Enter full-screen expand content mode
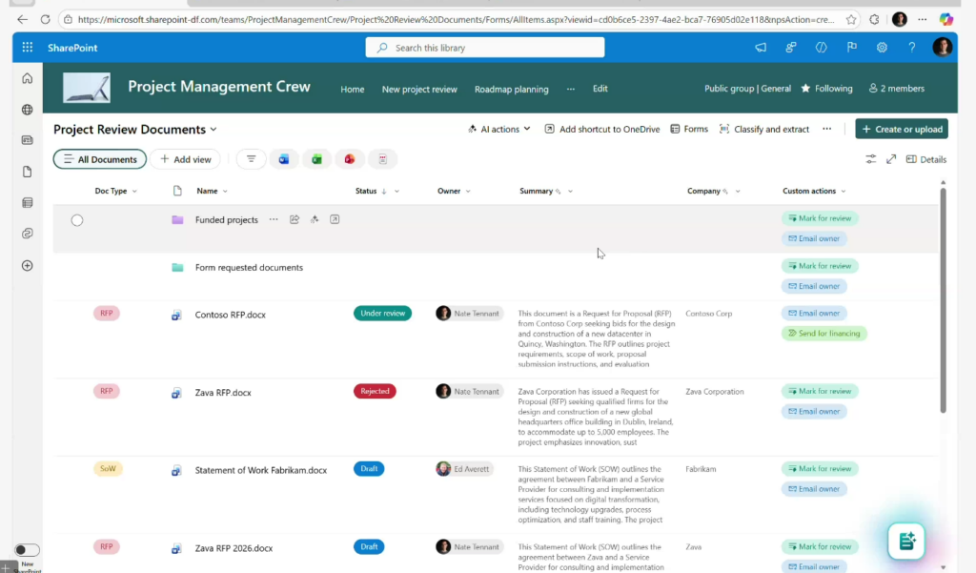The height and width of the screenshot is (573, 976). [x=891, y=159]
